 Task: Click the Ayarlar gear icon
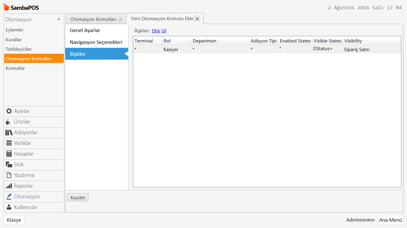(9, 111)
